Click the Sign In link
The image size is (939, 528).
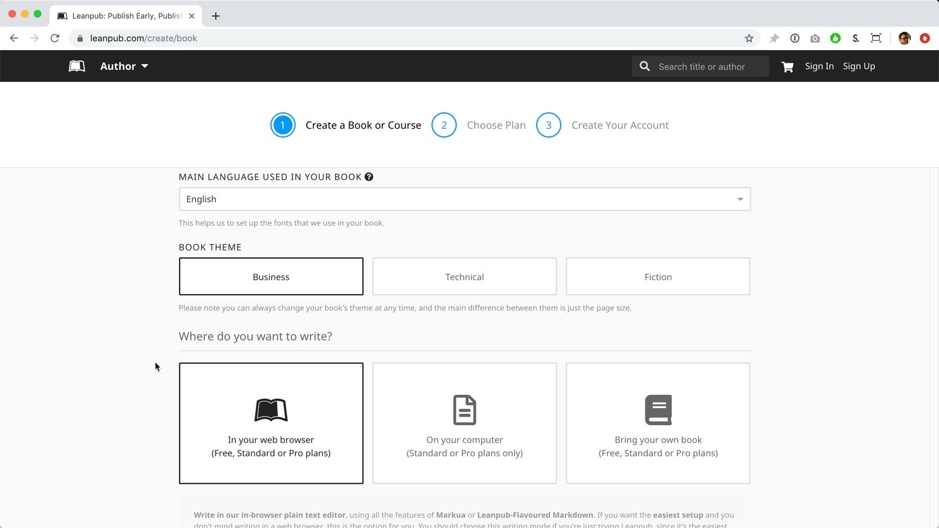pos(819,66)
